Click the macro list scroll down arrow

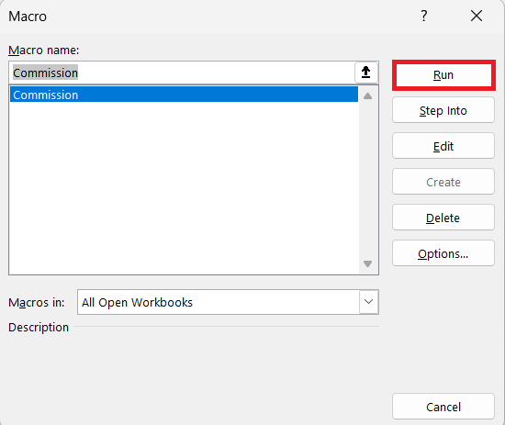tap(368, 263)
